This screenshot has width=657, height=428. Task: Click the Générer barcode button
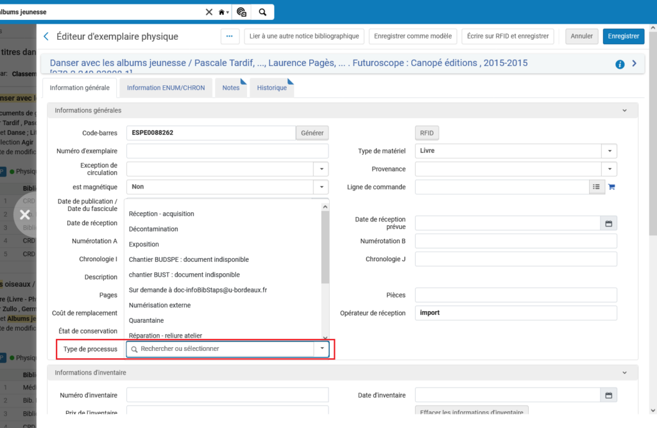pyautogui.click(x=312, y=133)
